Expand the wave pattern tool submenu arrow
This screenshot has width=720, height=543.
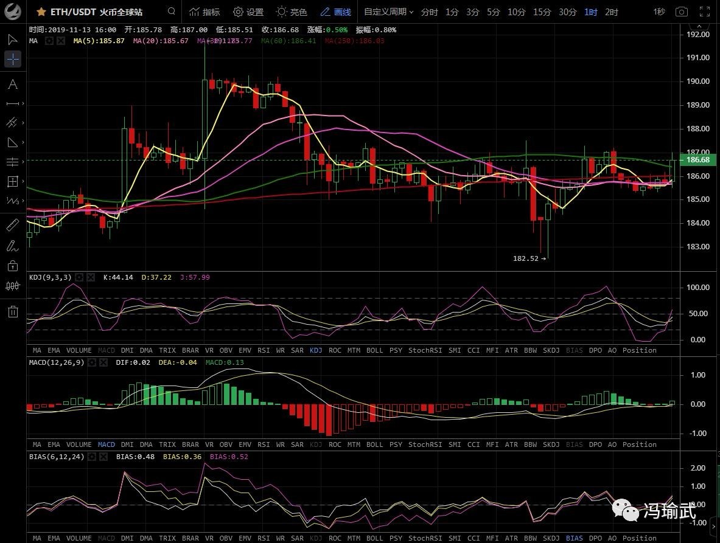[23, 200]
